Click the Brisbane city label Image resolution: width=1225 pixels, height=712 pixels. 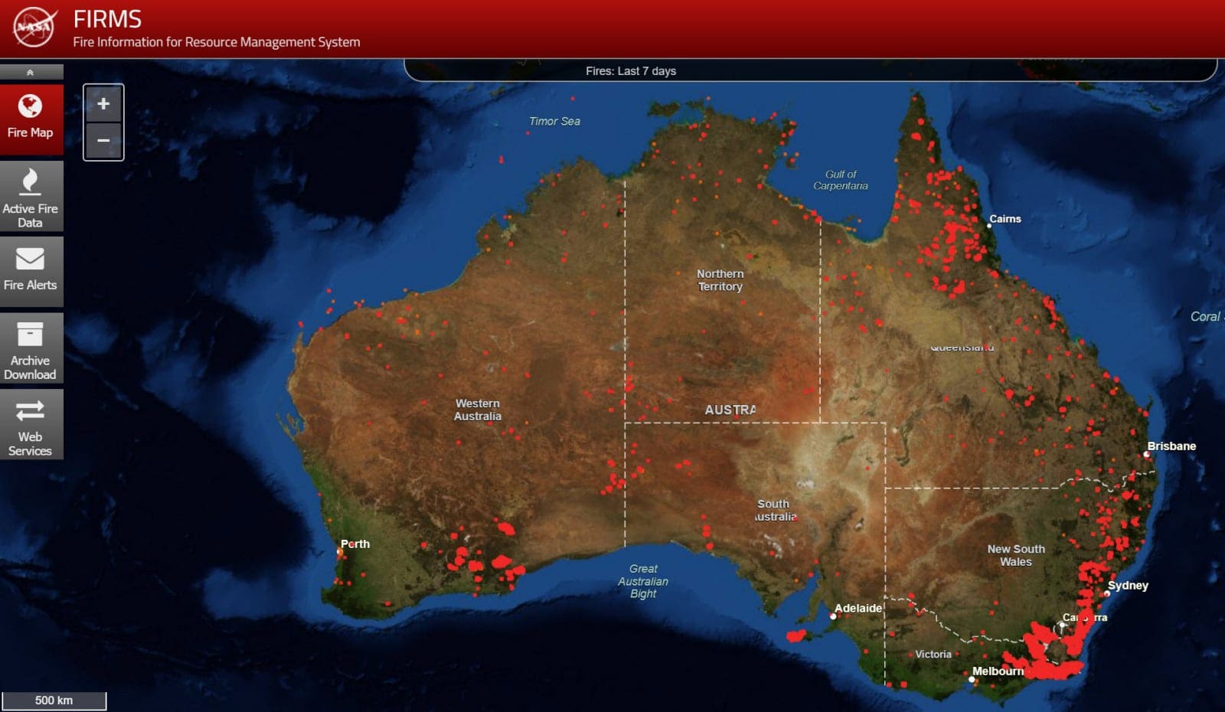1171,446
